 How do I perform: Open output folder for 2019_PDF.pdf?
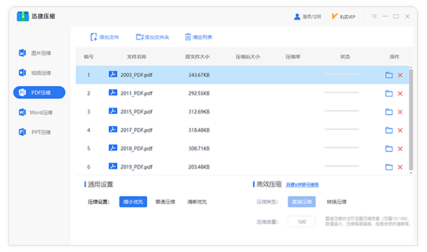389,167
